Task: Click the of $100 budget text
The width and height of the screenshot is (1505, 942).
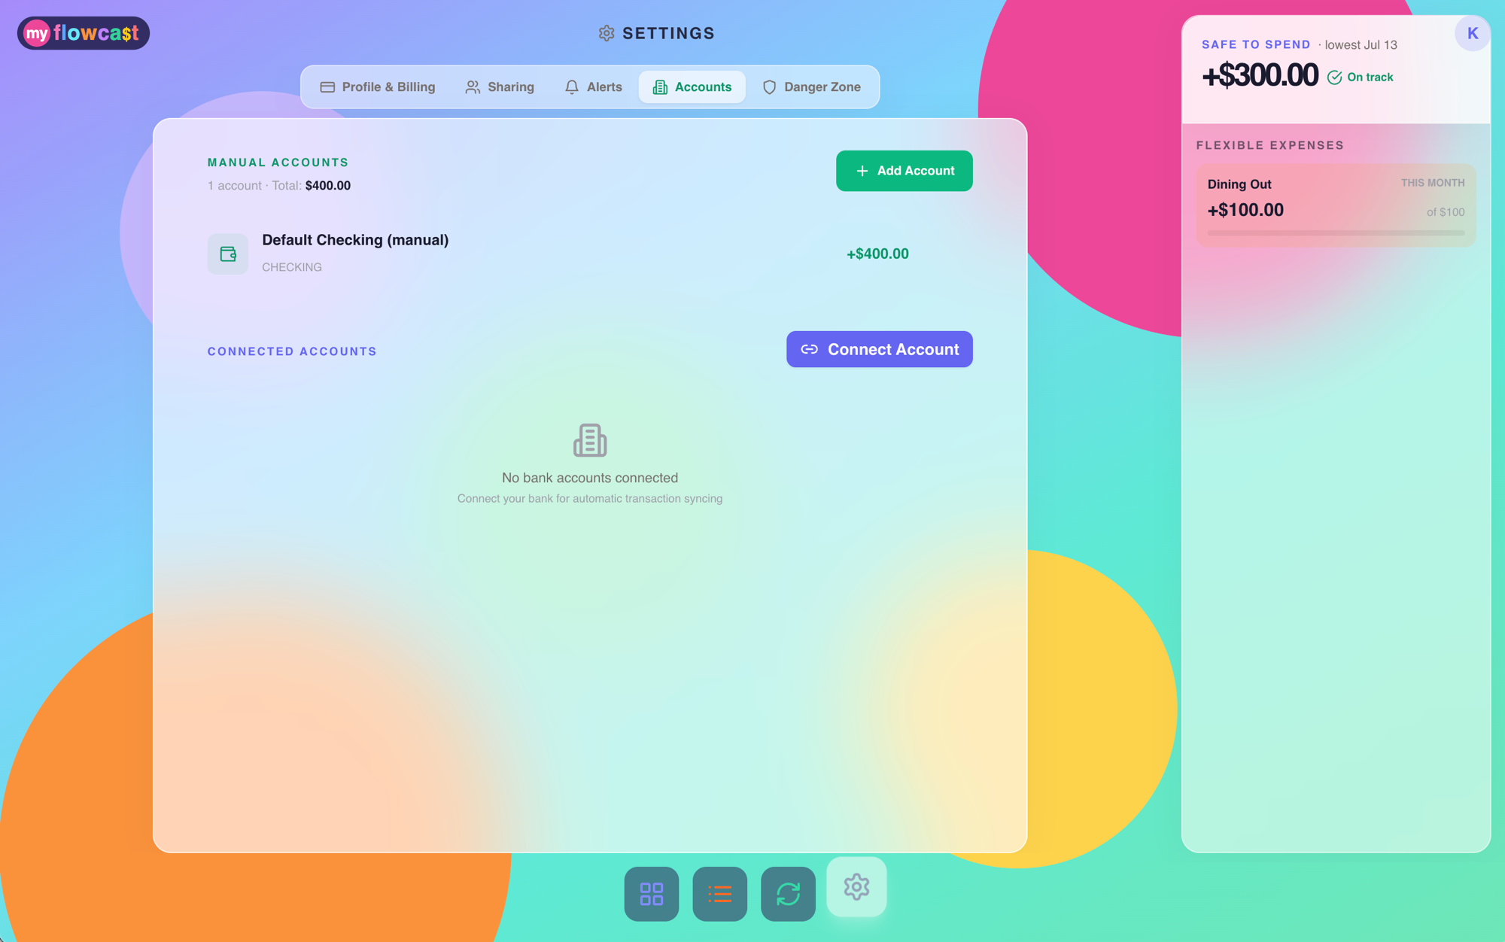Action: pyautogui.click(x=1446, y=212)
